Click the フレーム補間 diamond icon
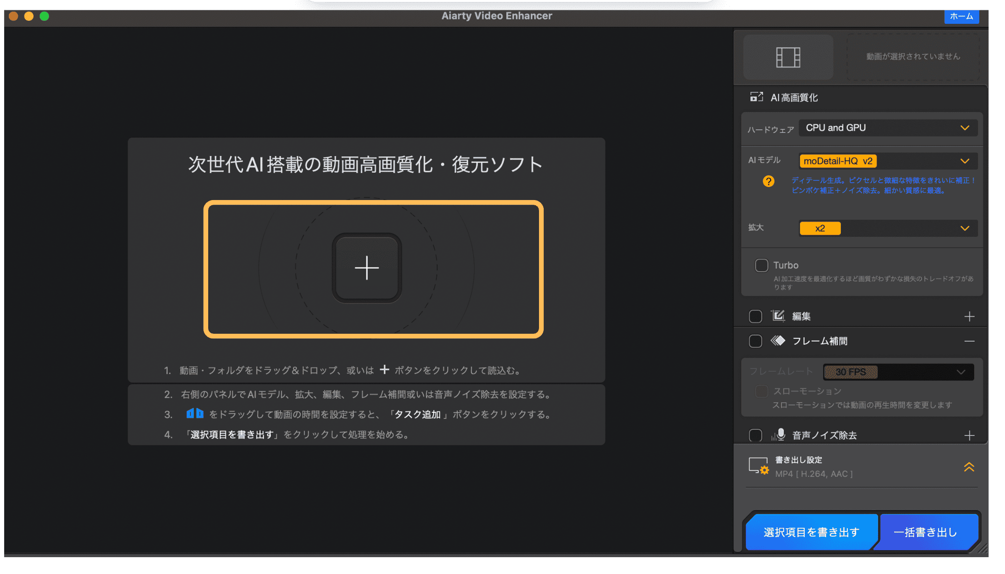Image resolution: width=1005 pixels, height=574 pixels. (x=778, y=341)
